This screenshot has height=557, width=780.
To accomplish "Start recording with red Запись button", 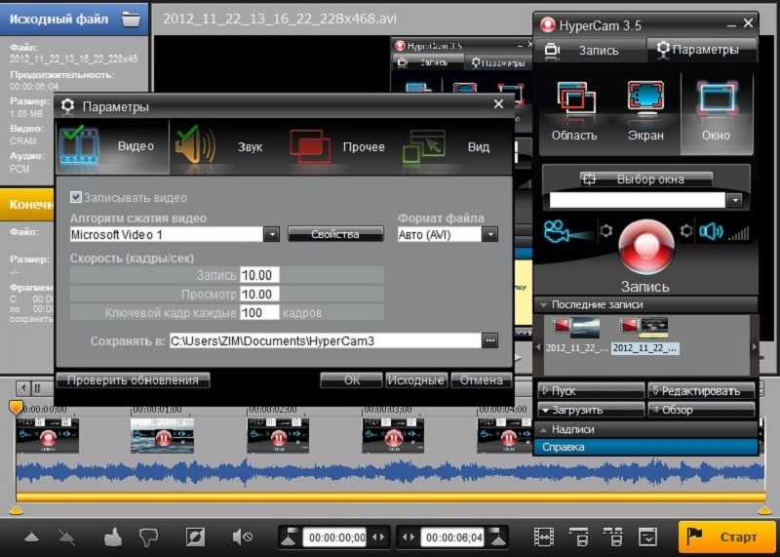I will coord(645,247).
